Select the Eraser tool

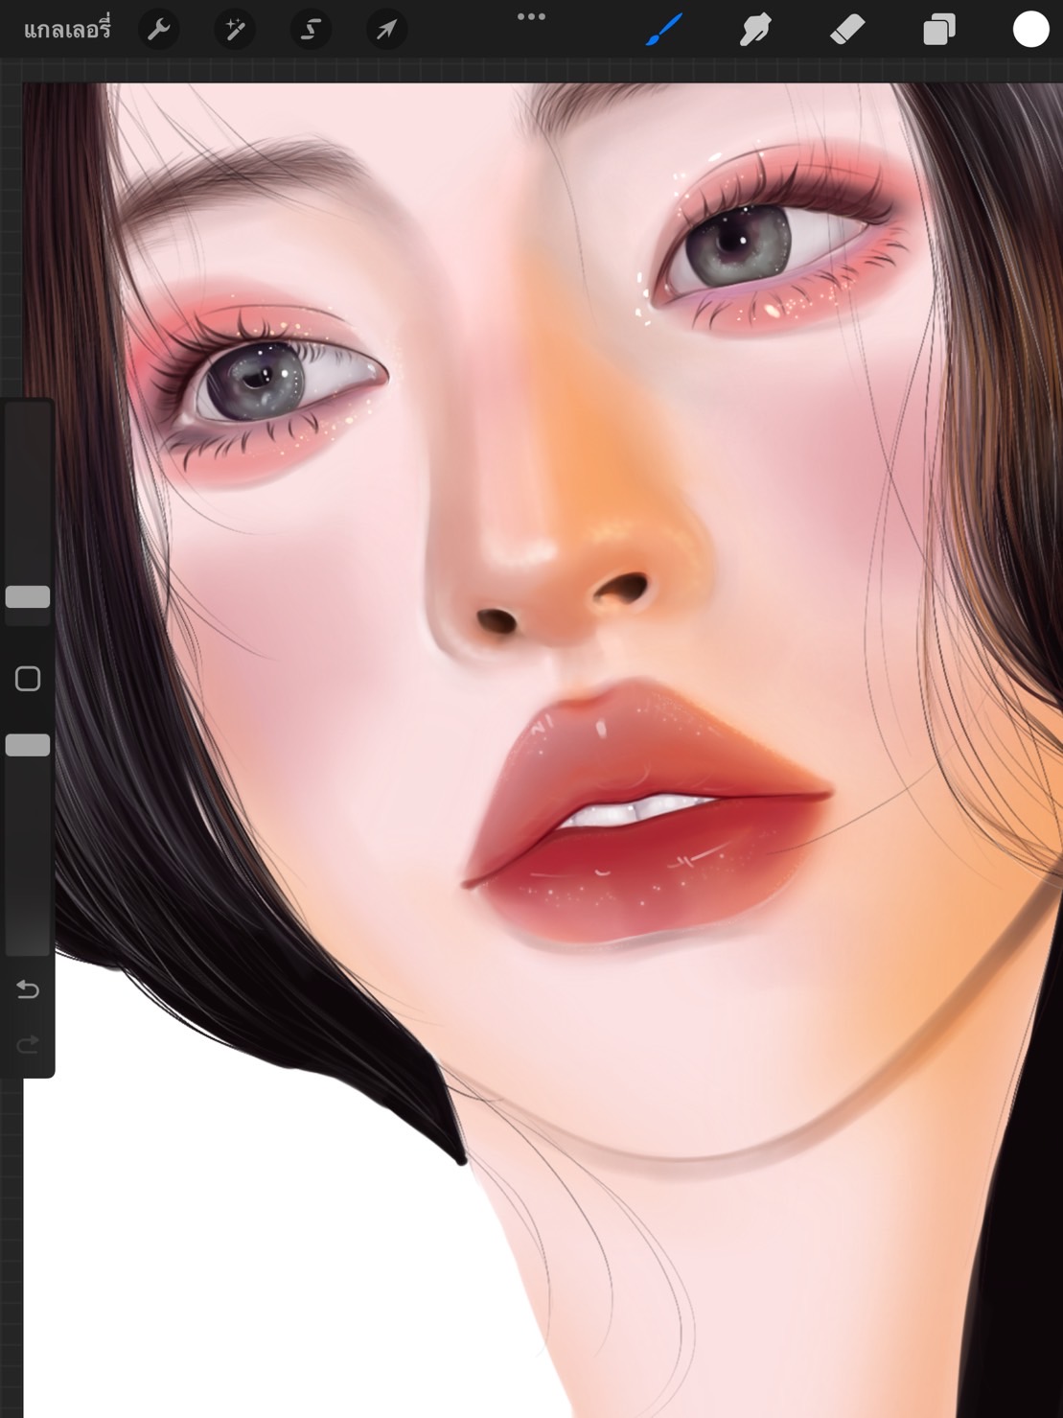coord(846,30)
